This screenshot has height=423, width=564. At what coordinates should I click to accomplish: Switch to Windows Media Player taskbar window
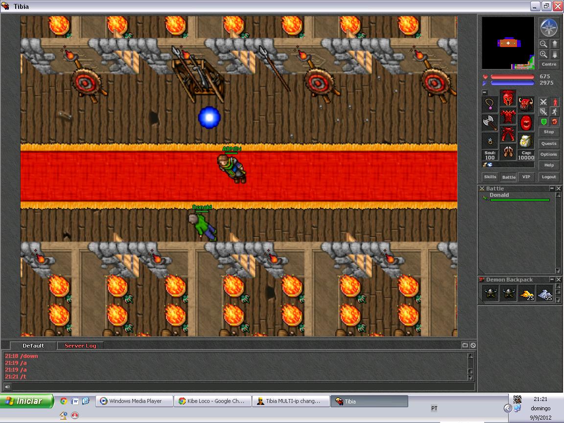coord(134,401)
